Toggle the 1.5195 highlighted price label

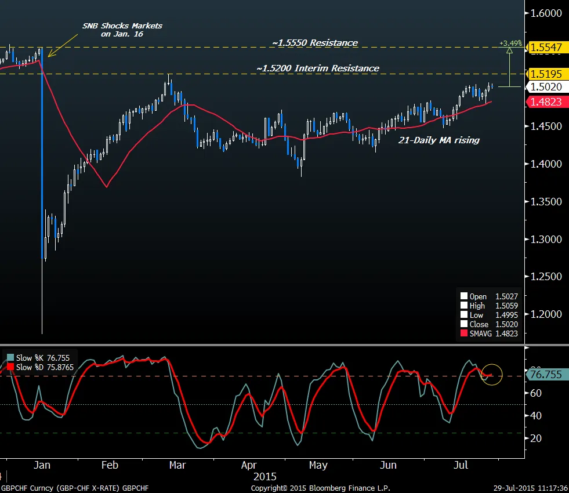(546, 74)
